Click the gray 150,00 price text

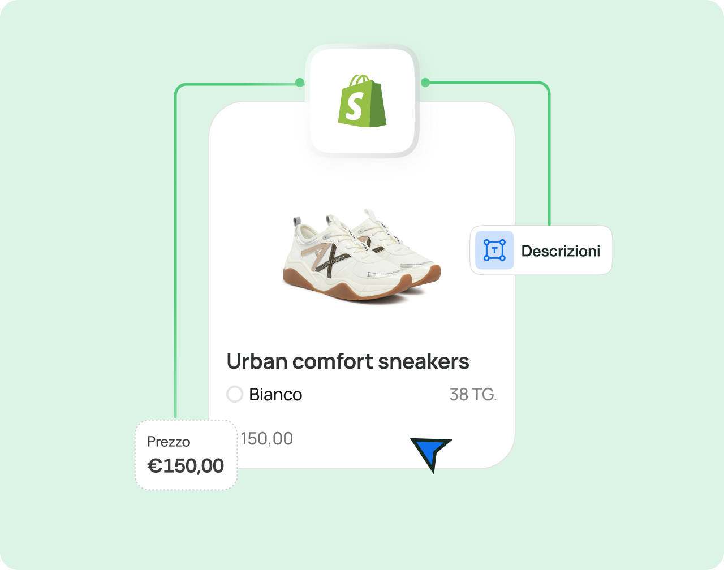click(267, 438)
